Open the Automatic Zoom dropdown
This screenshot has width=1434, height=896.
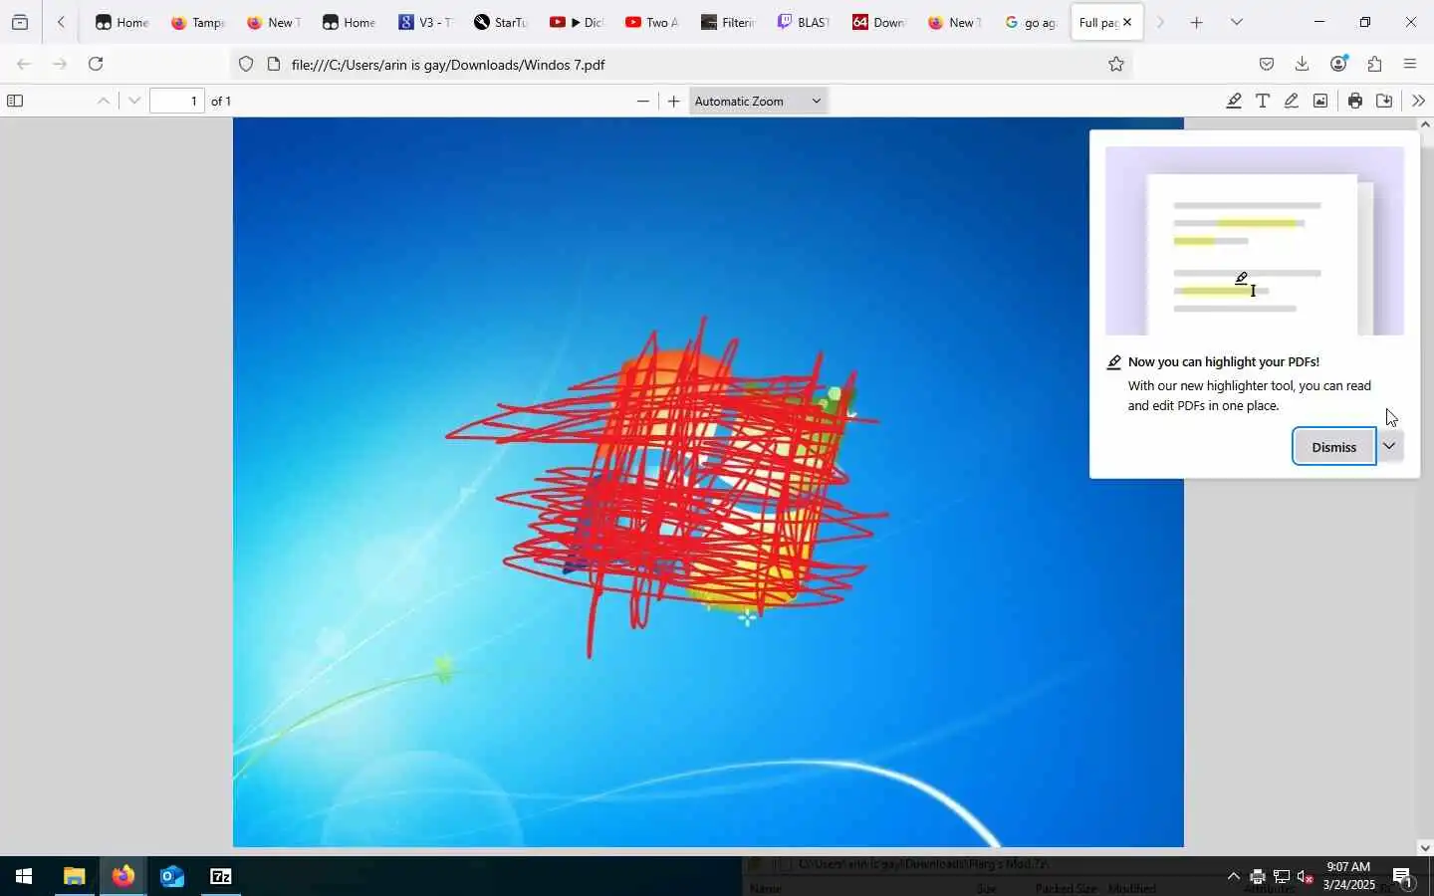(758, 101)
